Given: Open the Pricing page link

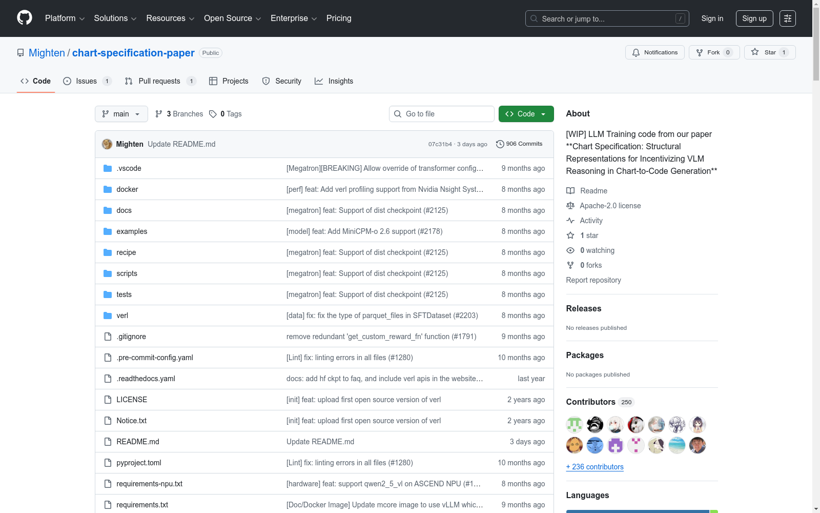Looking at the screenshot, I should (x=339, y=18).
